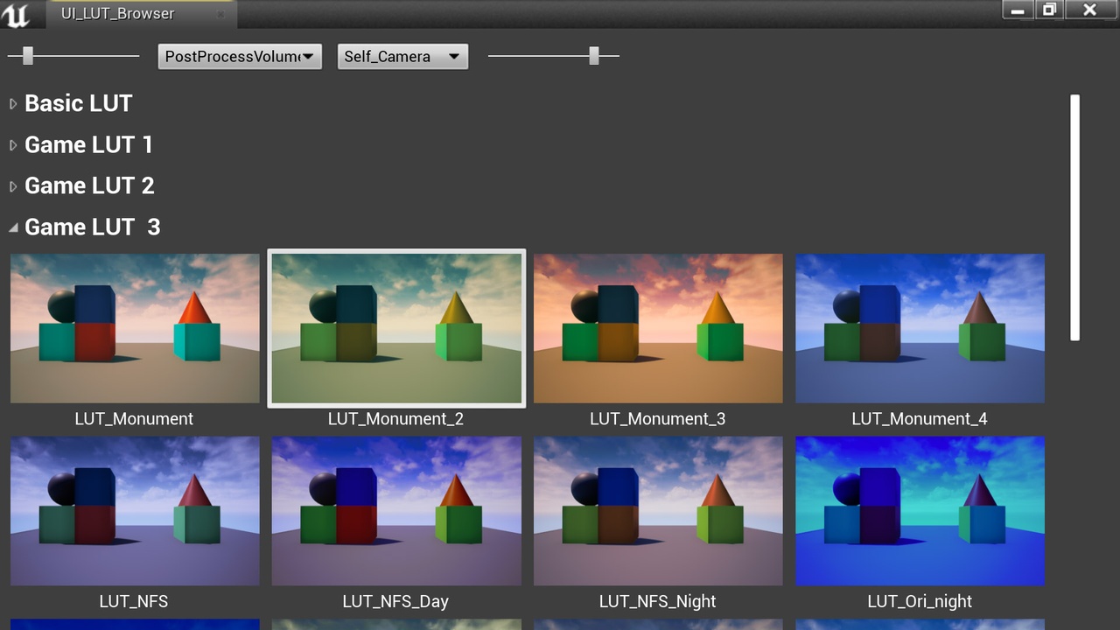1120x630 pixels.
Task: Collapse the Game LUT 3 section arrow
Action: [13, 227]
